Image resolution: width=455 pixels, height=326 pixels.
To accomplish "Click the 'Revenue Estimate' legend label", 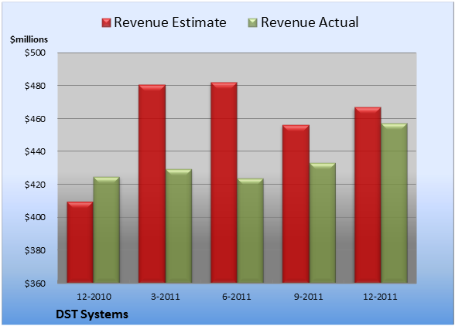I will [x=170, y=22].
